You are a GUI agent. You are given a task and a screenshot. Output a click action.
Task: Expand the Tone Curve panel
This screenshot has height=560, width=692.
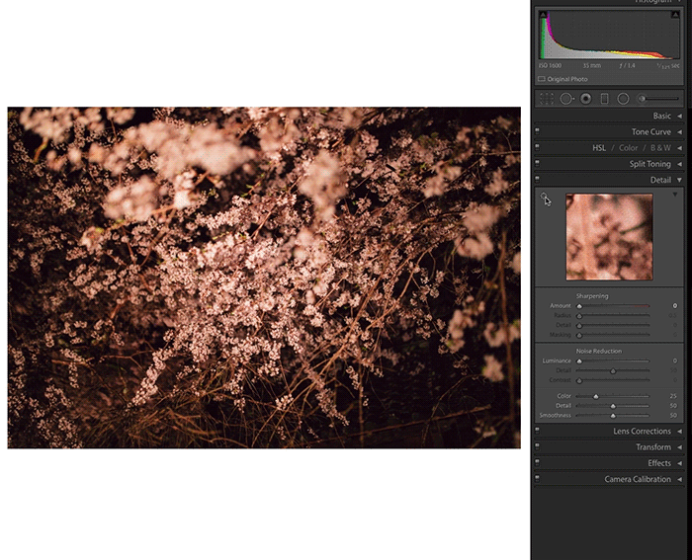coord(680,131)
